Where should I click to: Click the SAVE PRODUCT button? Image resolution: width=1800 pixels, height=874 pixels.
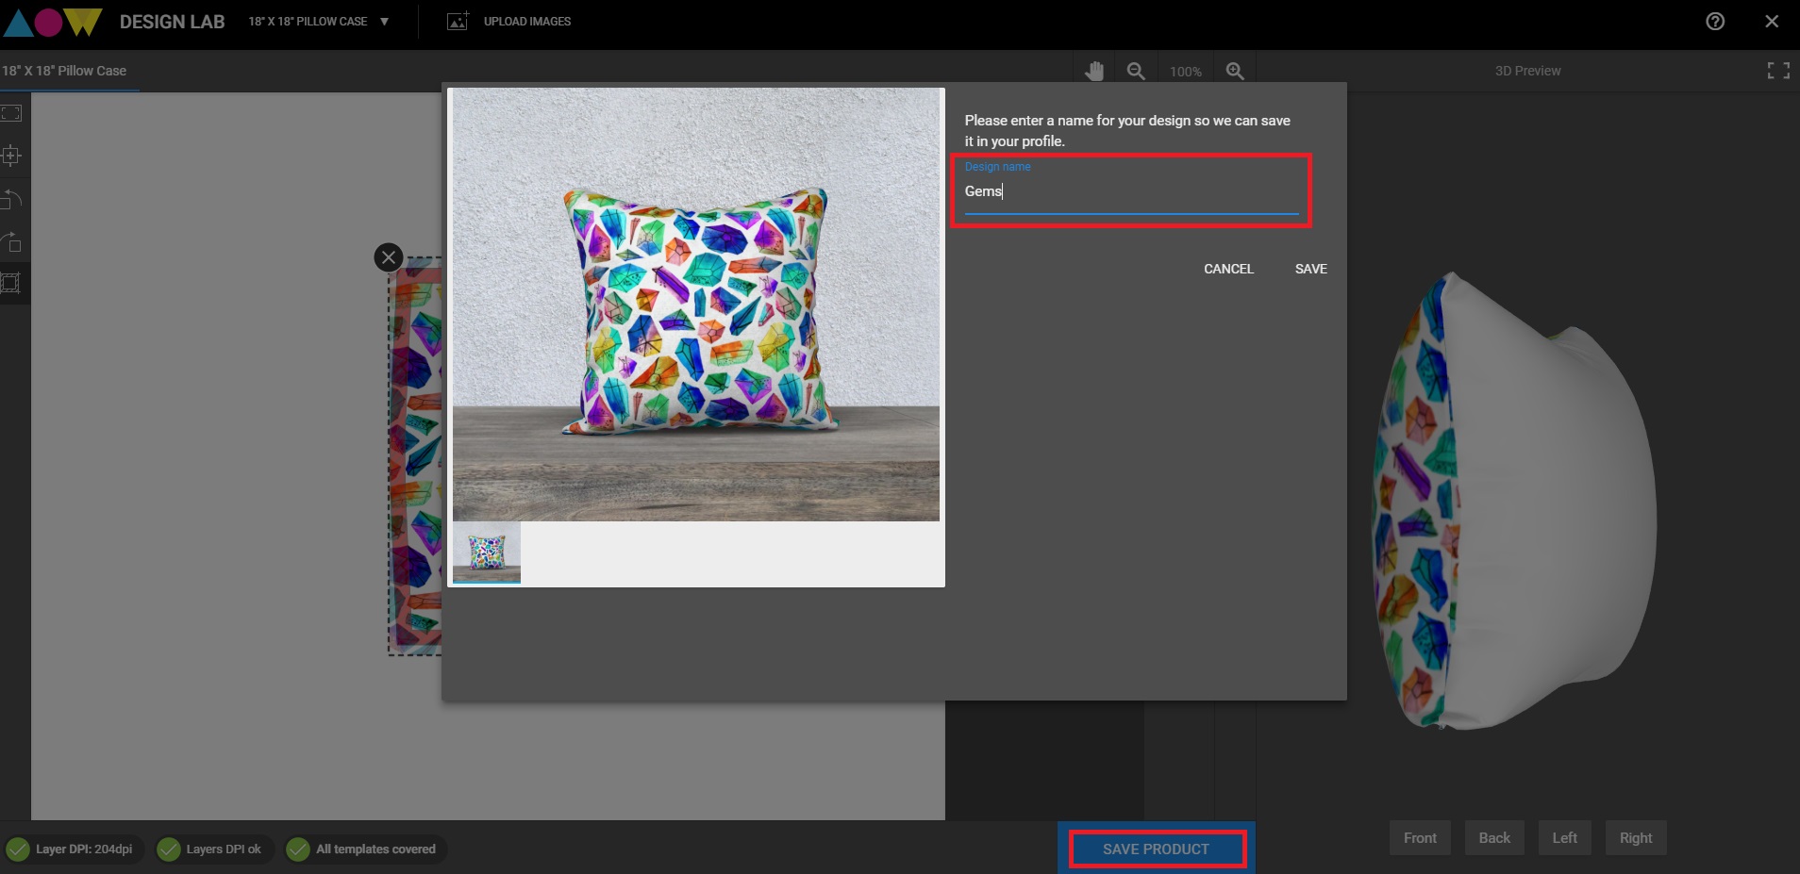click(x=1157, y=849)
